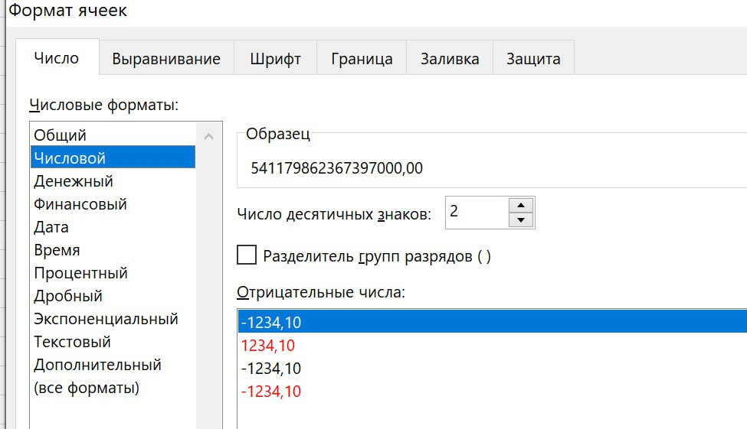Viewport: 747px width, 429px height.
Task: Open the (все форматы) category
Action: click(87, 388)
